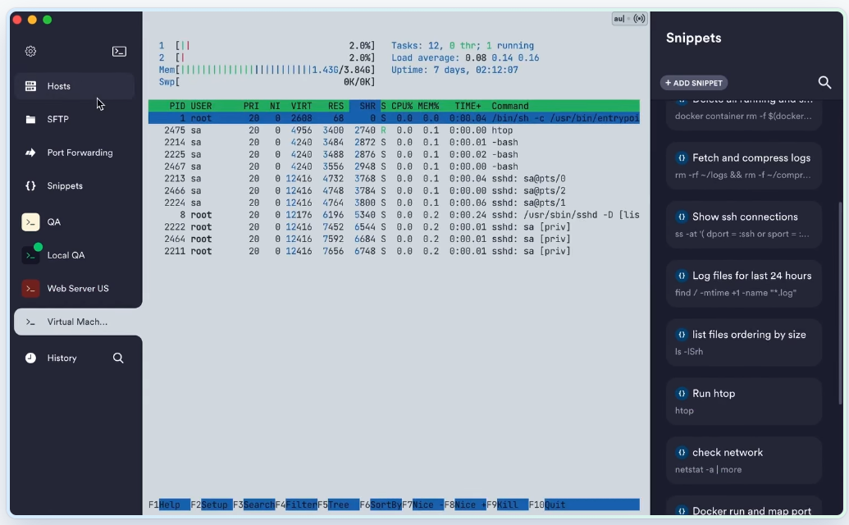Click the History clock icon
Viewport: 849px width, 525px height.
coord(30,358)
